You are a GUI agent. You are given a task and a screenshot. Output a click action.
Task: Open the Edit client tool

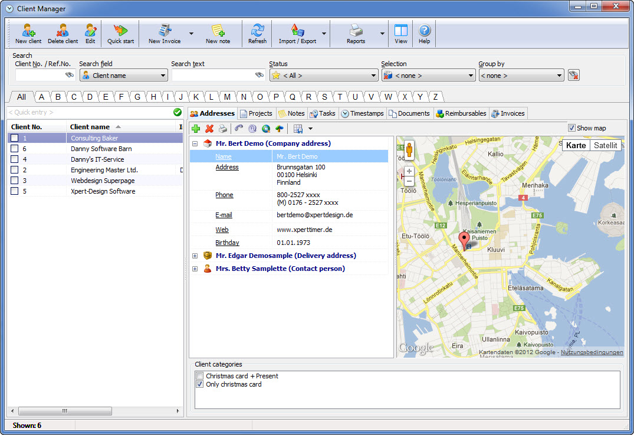90,34
